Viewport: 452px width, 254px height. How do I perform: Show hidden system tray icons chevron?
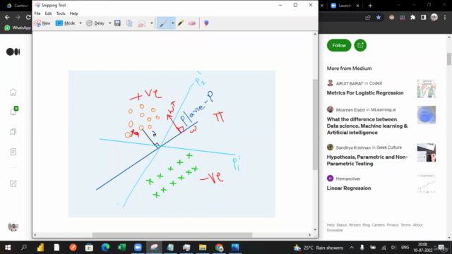click(352, 248)
